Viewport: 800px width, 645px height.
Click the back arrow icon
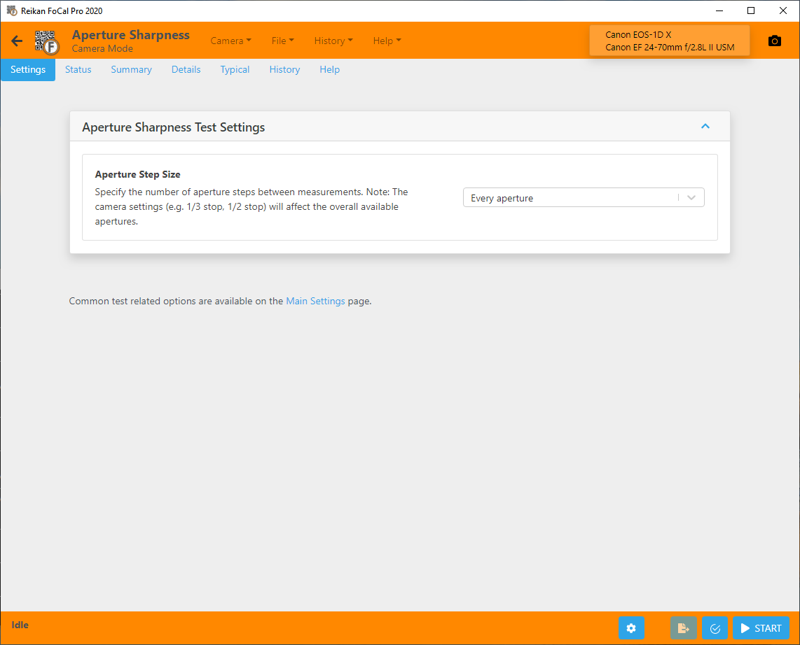pos(17,41)
